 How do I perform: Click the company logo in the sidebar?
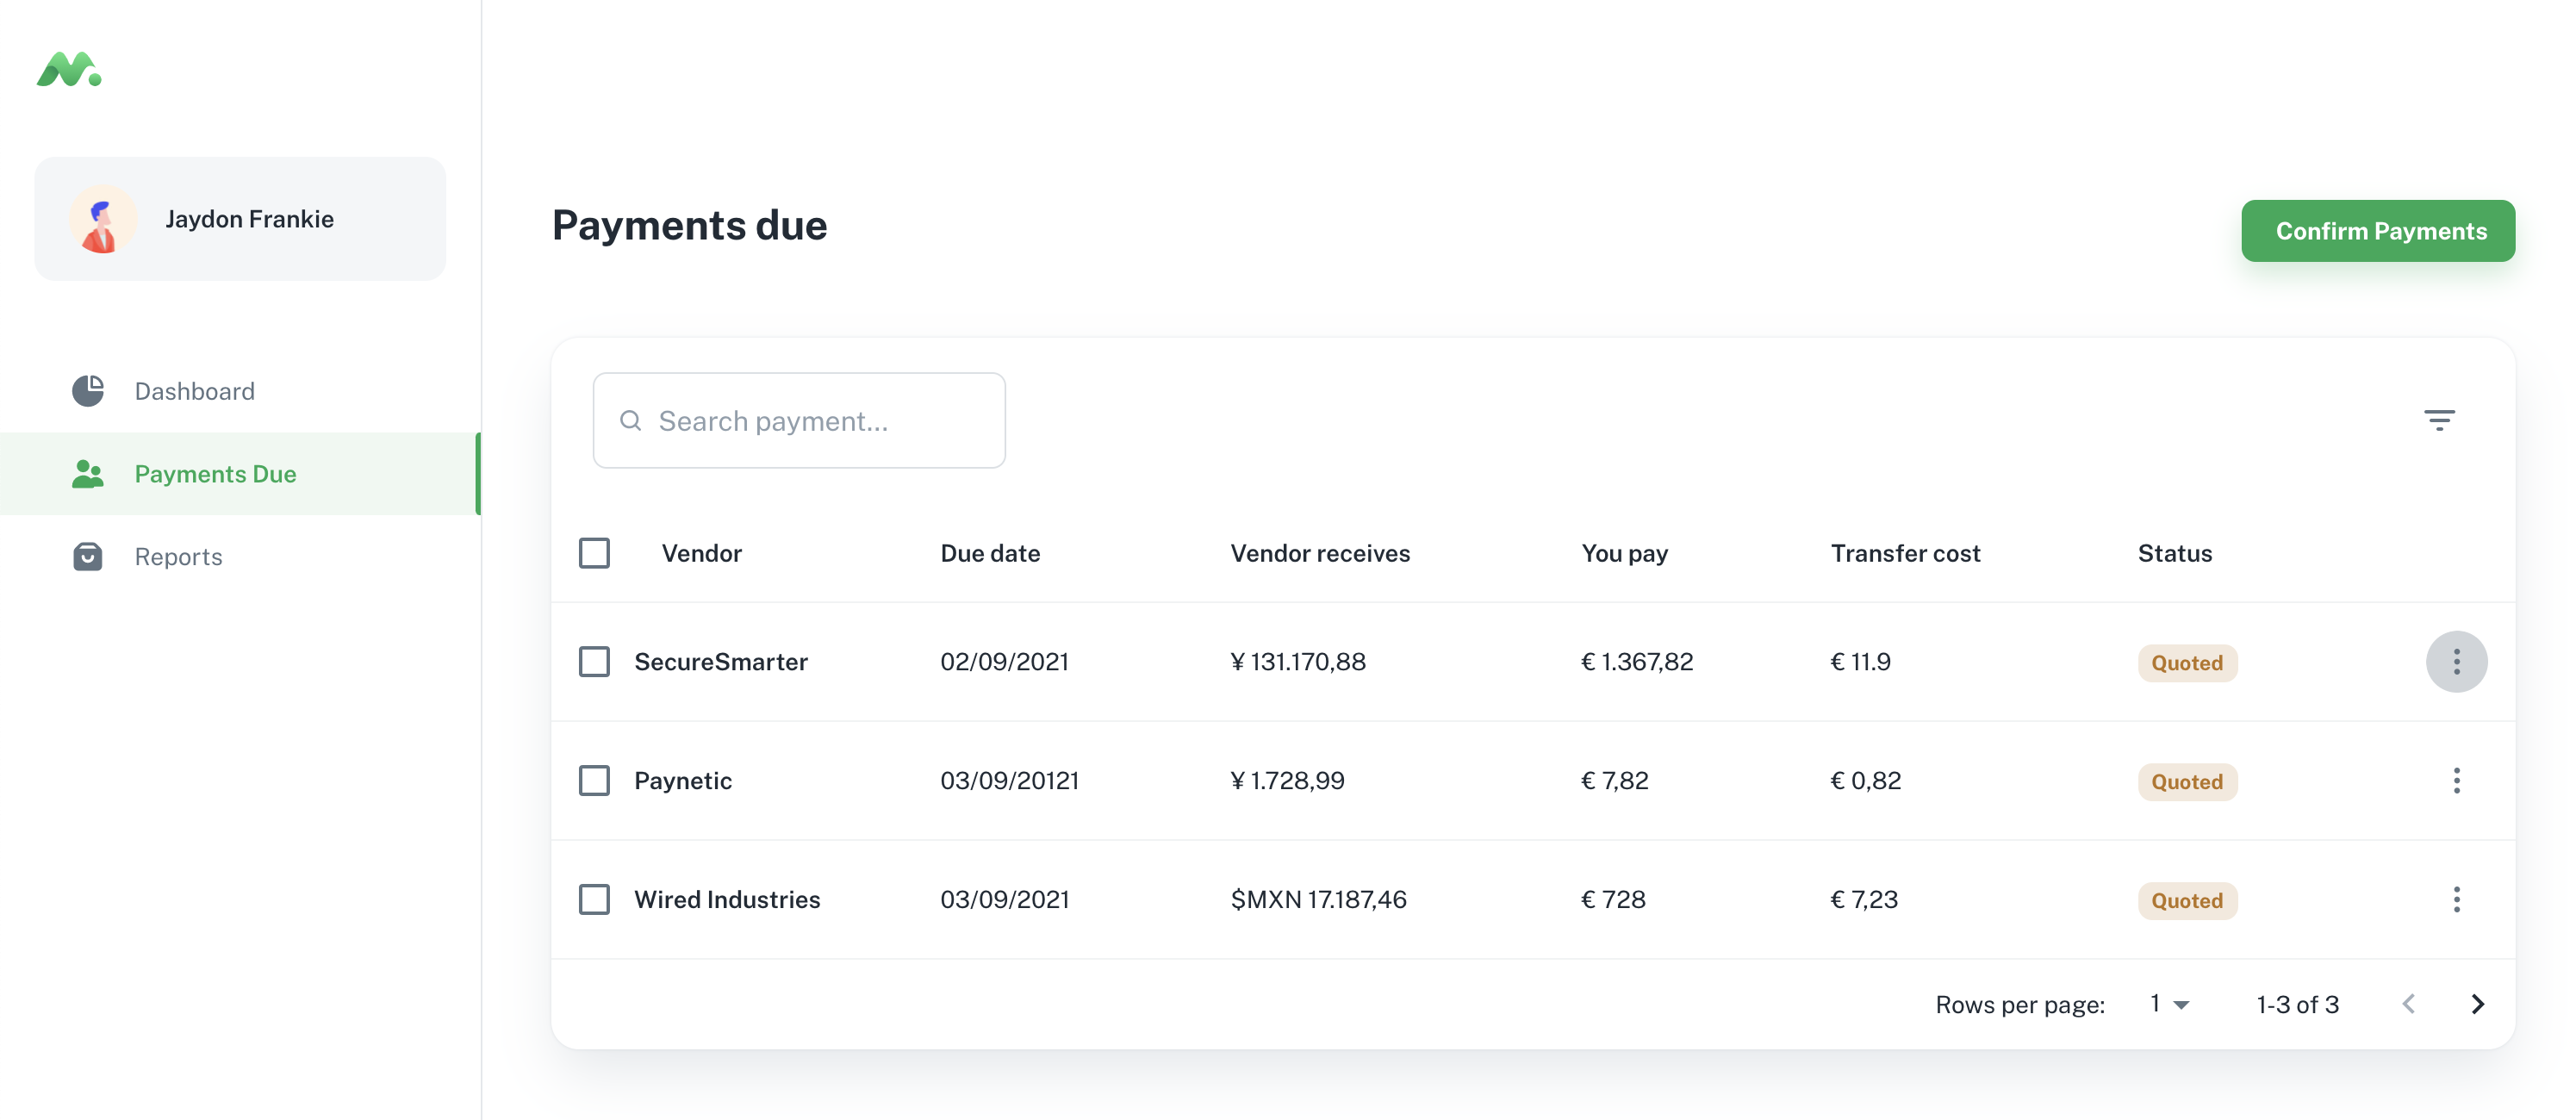(x=66, y=70)
